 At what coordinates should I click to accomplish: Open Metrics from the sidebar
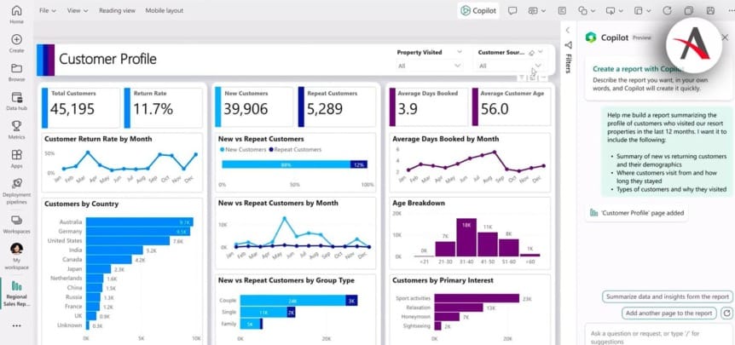tap(16, 130)
